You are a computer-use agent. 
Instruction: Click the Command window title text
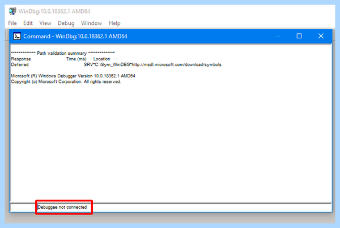tap(75, 36)
